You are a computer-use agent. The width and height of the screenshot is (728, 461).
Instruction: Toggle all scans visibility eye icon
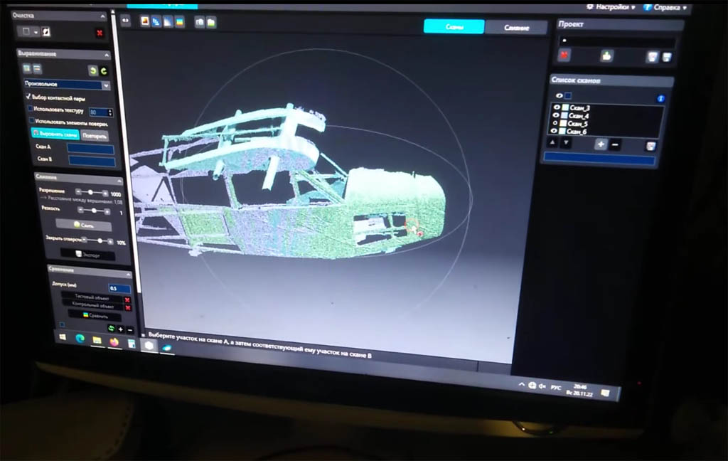pos(559,96)
